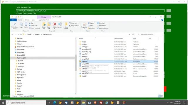Click Paste shortcut in the ribbon
188x105 pixels.
34,28
